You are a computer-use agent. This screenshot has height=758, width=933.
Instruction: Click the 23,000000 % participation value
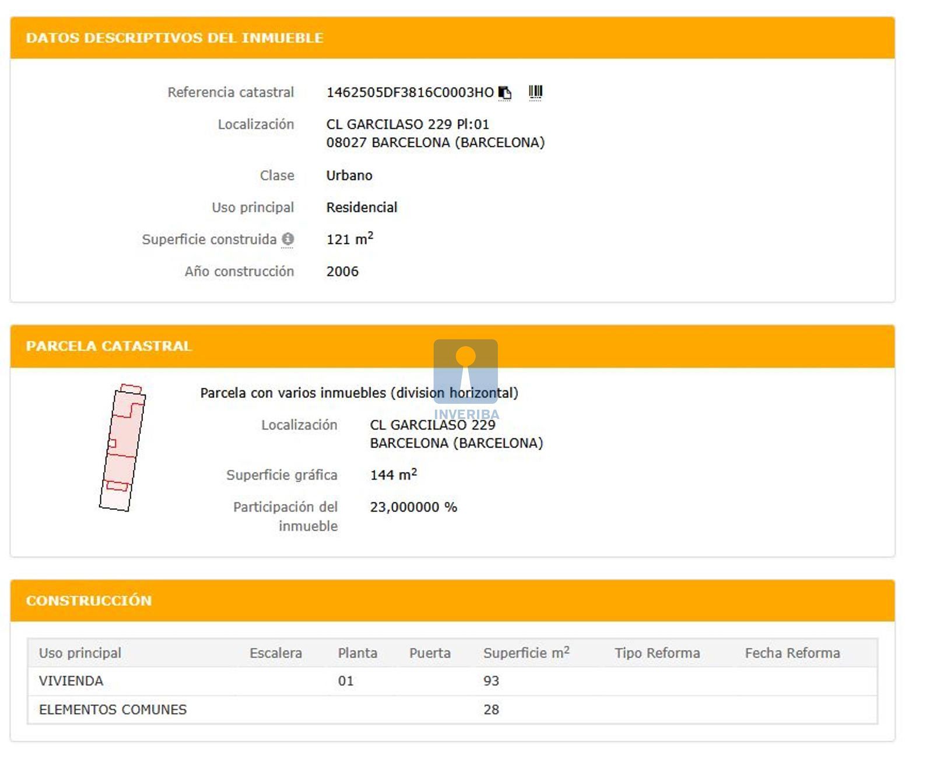pos(413,507)
